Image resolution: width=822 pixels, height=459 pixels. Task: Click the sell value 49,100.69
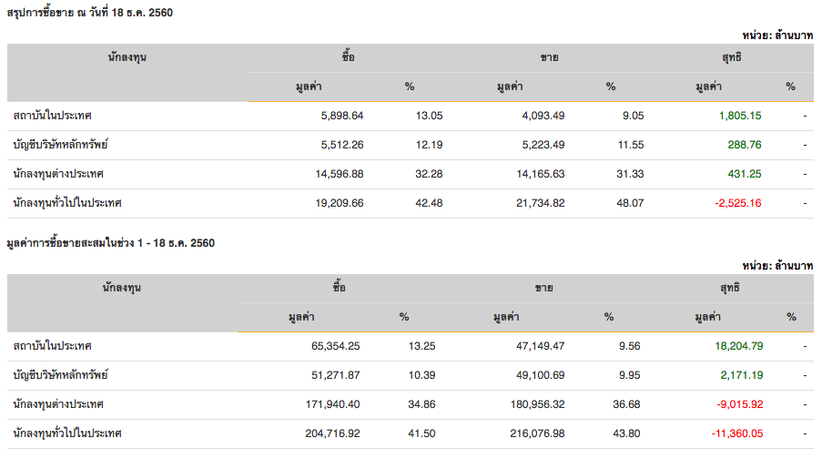533,375
